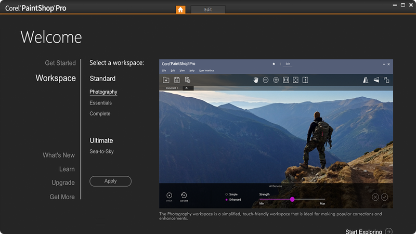The height and width of the screenshot is (234, 416).
Task: Click the zoom out minus icon
Action: (266, 80)
